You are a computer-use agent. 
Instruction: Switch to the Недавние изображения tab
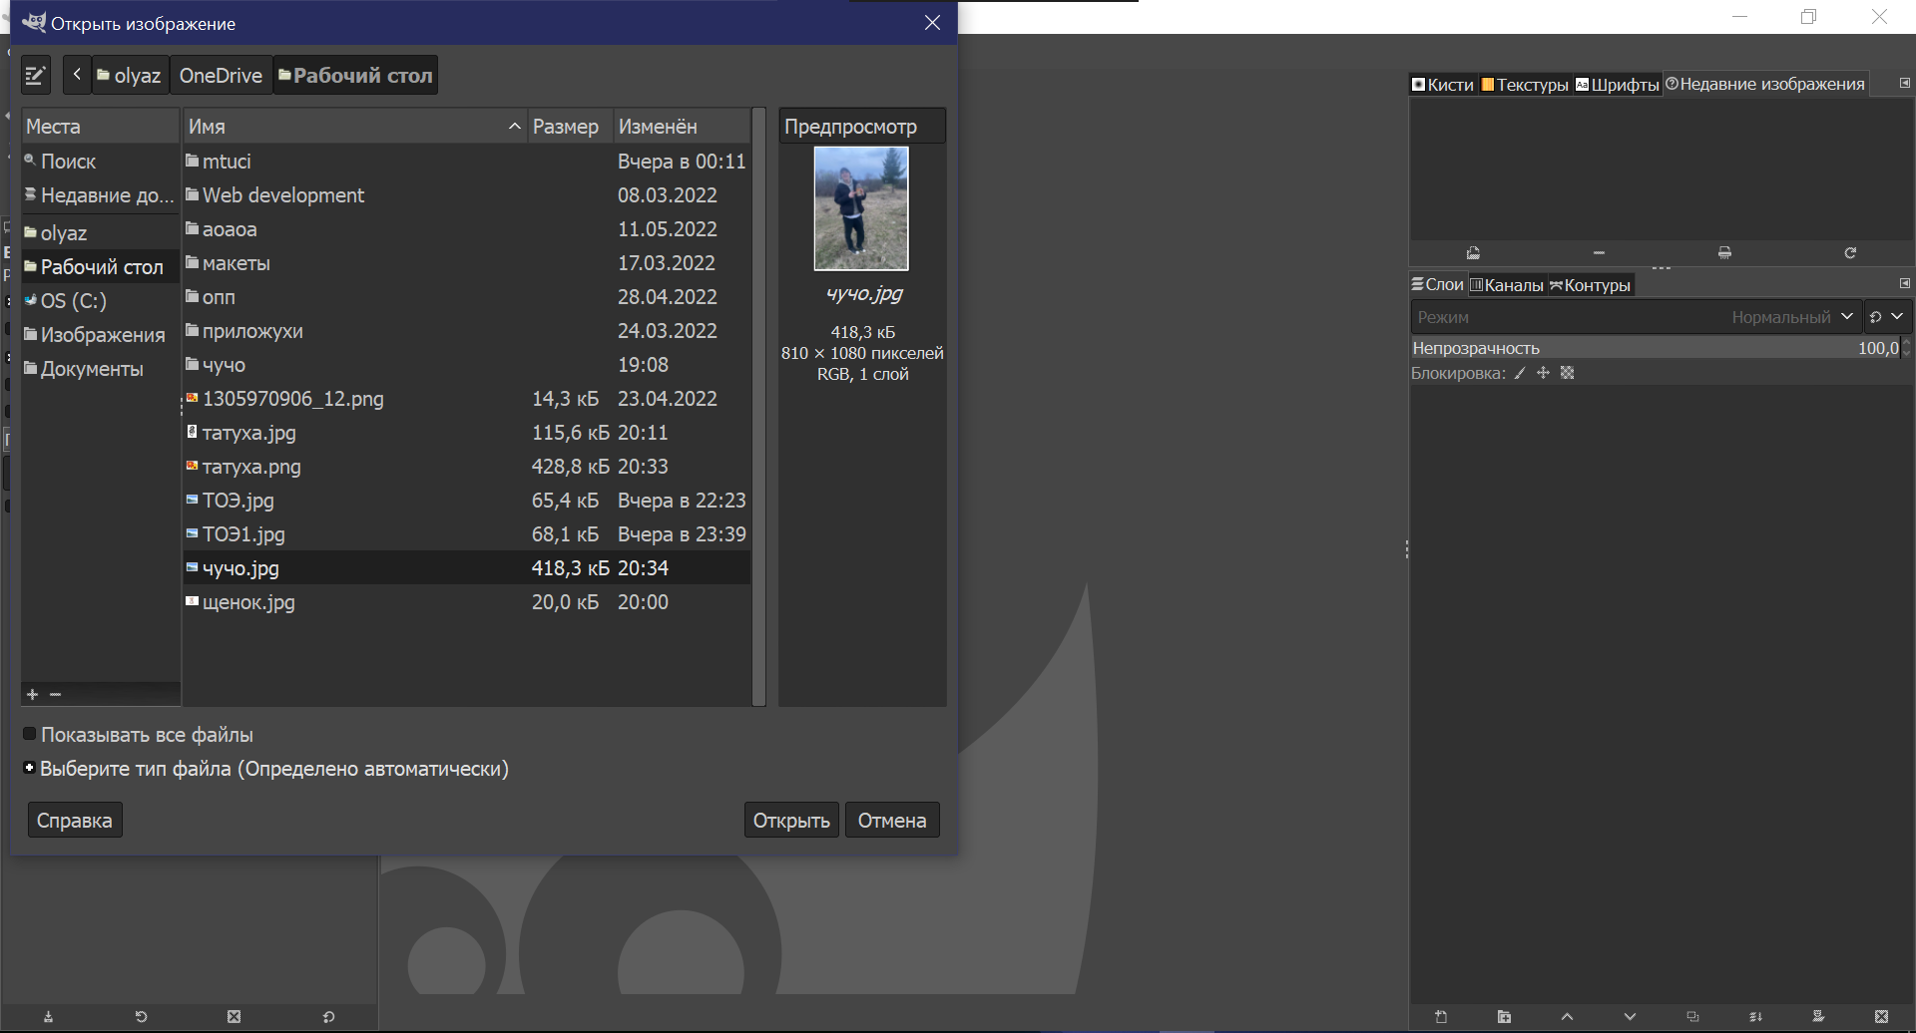pyautogui.click(x=1764, y=85)
